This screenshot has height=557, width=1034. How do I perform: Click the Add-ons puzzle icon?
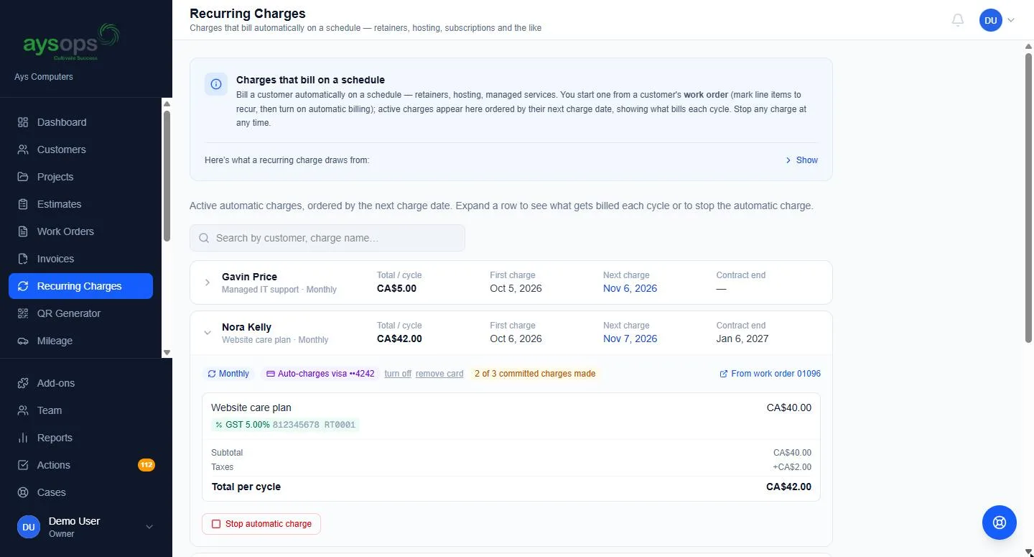pyautogui.click(x=23, y=383)
